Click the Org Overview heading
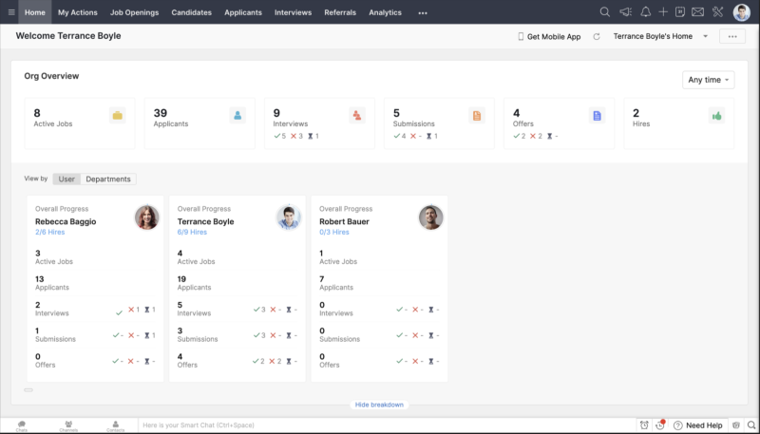 (51, 76)
